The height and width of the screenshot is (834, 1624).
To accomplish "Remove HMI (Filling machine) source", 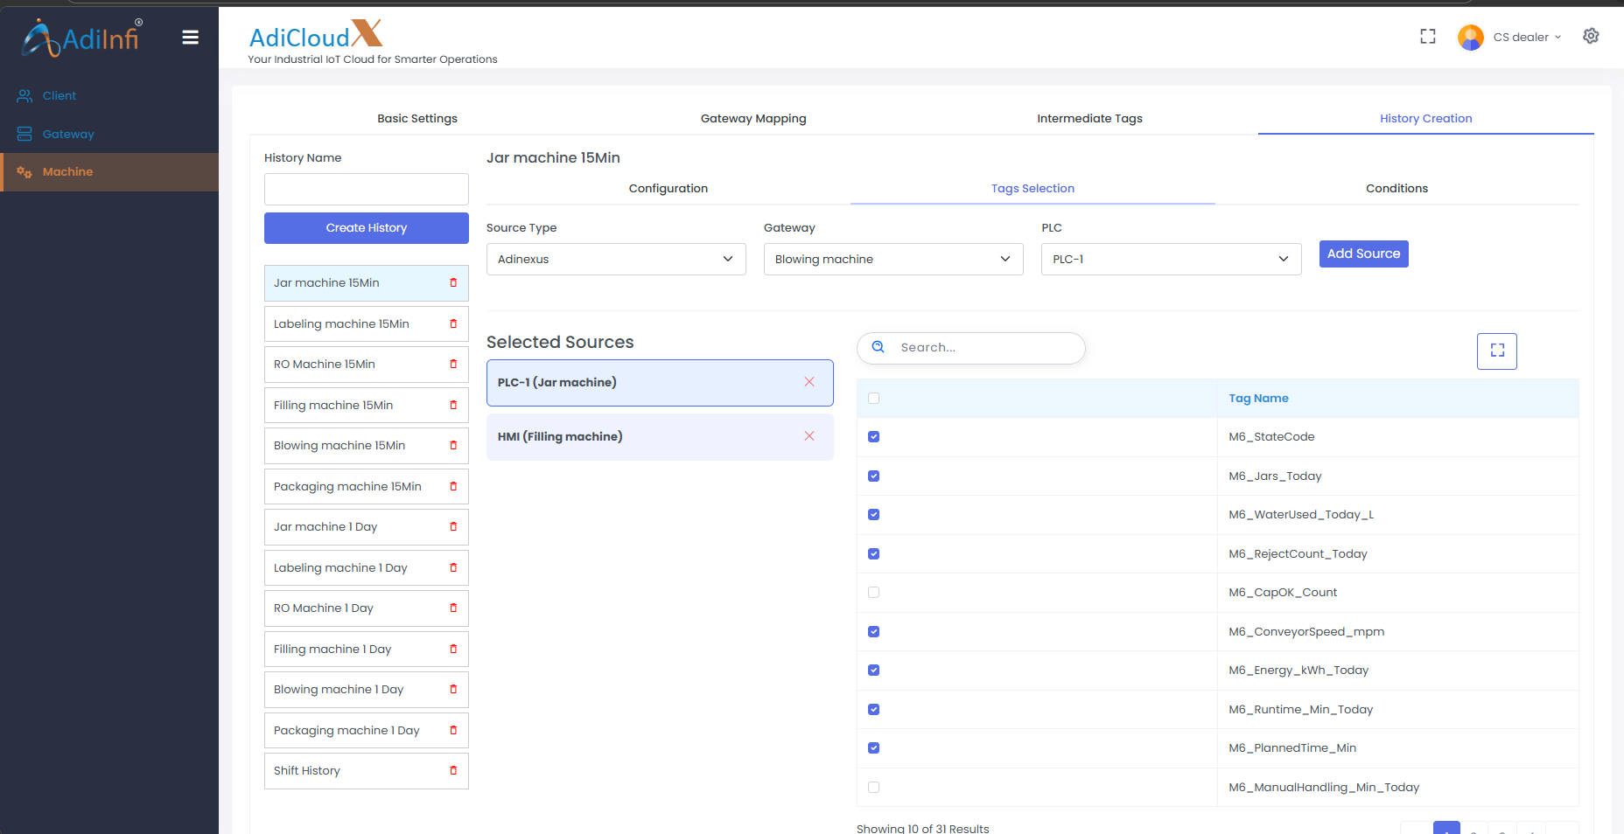I will [x=808, y=436].
